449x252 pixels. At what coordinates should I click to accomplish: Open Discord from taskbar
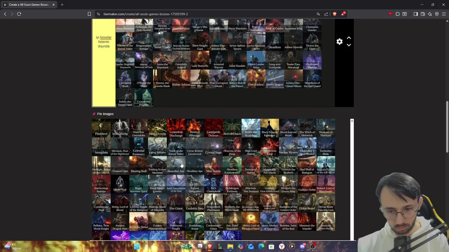tap(302, 246)
